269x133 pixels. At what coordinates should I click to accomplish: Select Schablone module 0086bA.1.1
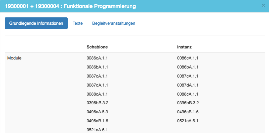[x=97, y=67]
